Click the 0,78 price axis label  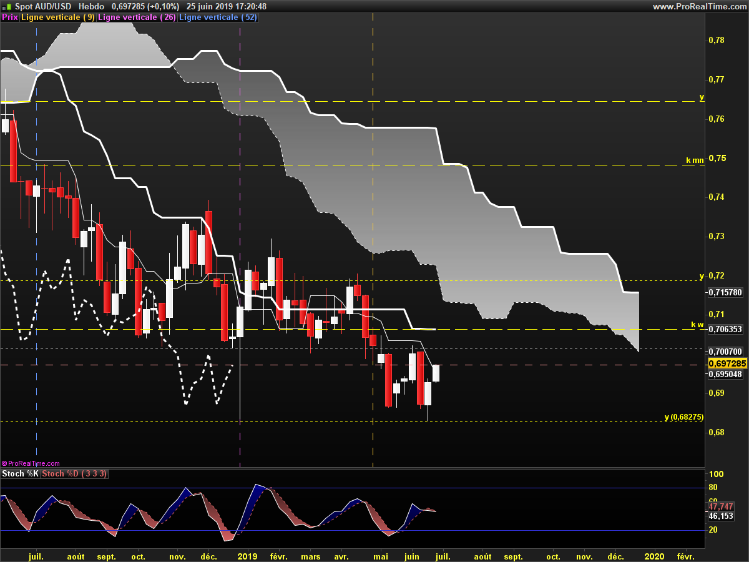(717, 40)
